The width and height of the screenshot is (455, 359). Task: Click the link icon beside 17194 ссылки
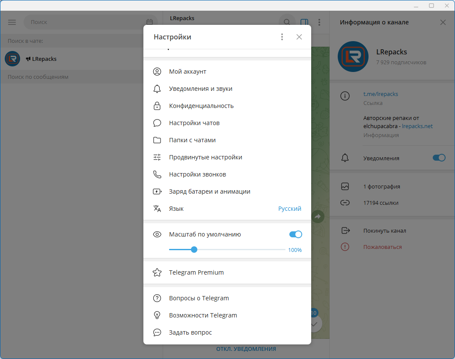345,203
